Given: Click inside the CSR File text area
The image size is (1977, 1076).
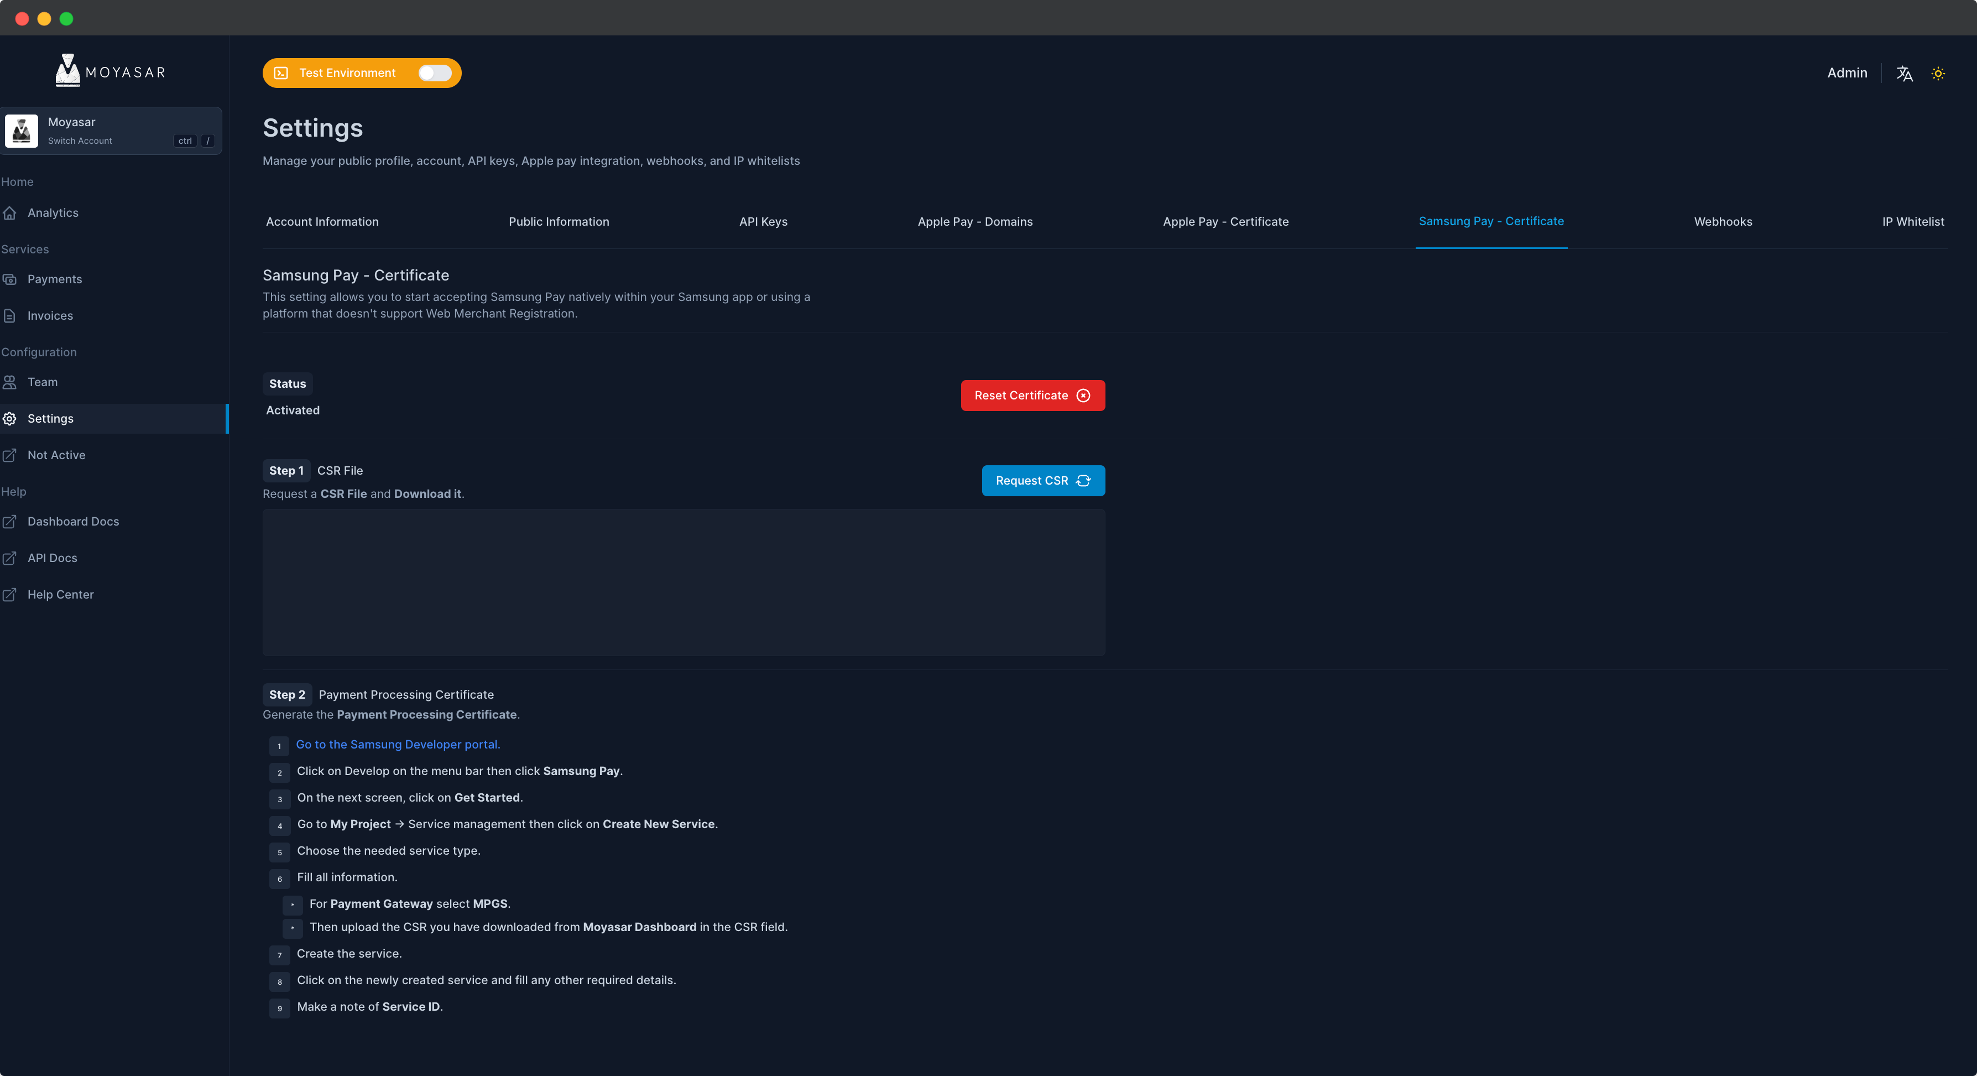Looking at the screenshot, I should click(x=683, y=582).
